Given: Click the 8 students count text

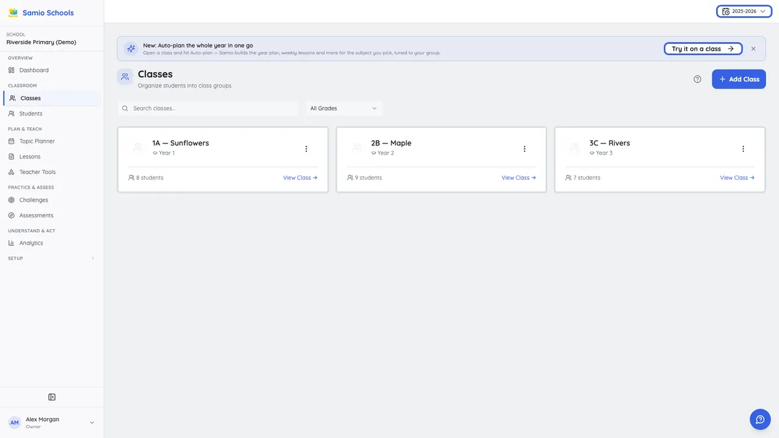Looking at the screenshot, I should click(x=150, y=178).
